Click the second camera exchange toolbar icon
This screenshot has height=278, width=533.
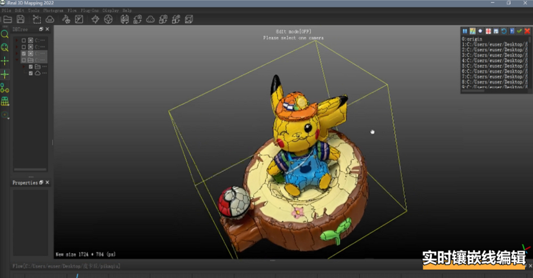point(163,19)
